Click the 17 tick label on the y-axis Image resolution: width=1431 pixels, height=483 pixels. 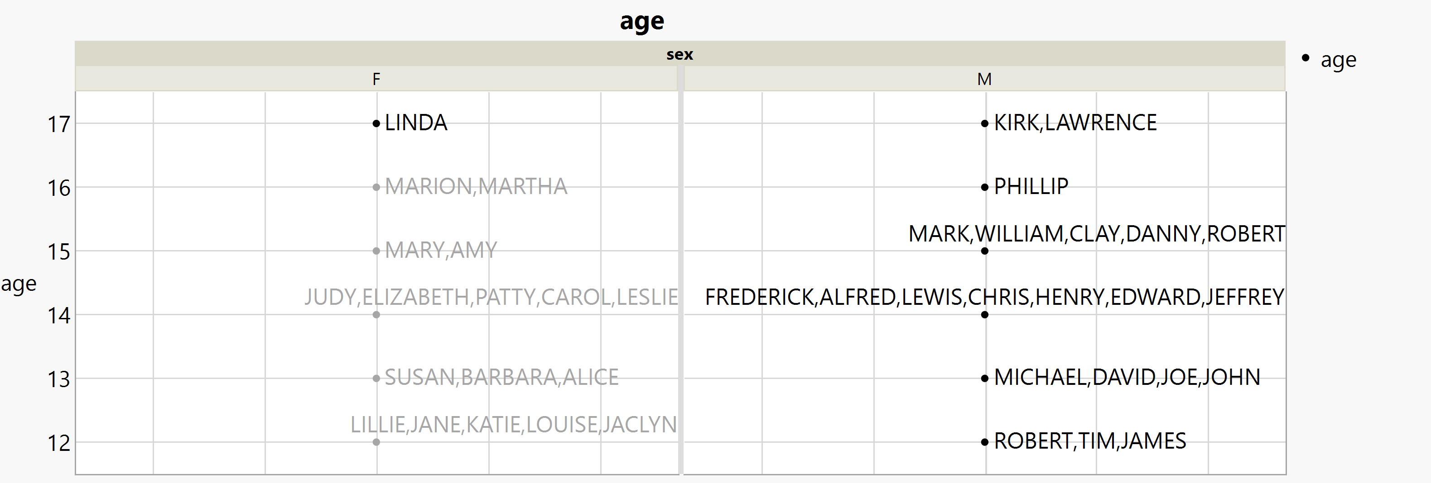point(59,124)
